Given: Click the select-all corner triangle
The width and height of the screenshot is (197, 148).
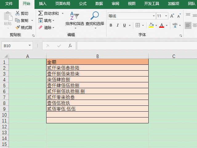Looking at the screenshot, I should pyautogui.click(x=6, y=56).
